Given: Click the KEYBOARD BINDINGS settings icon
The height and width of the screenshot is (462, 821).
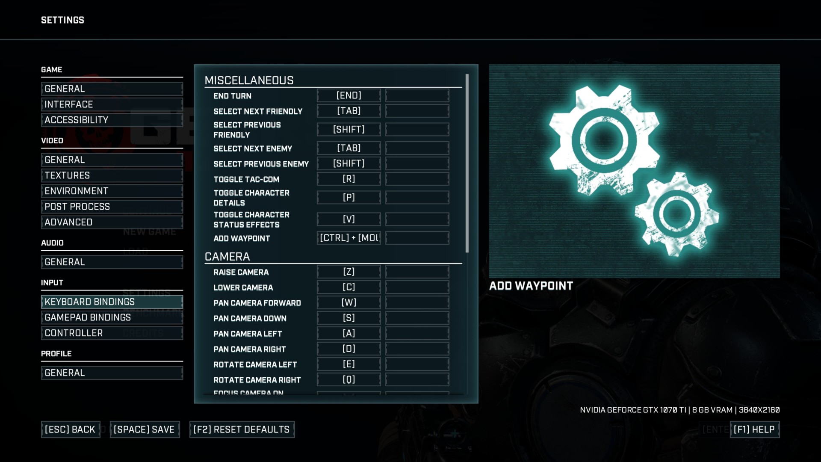Looking at the screenshot, I should click(x=112, y=301).
